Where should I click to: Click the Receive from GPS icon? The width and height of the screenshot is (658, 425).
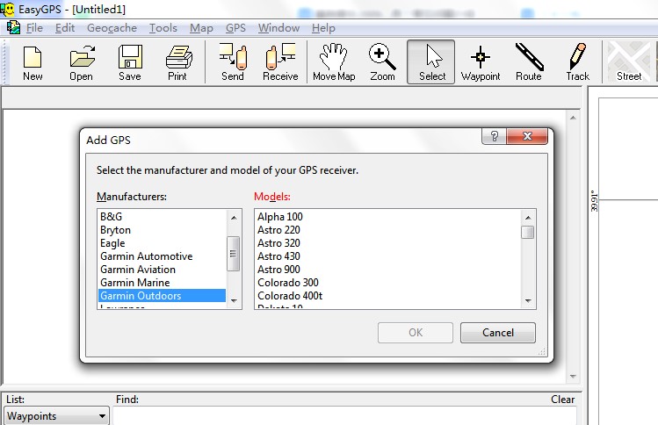280,61
